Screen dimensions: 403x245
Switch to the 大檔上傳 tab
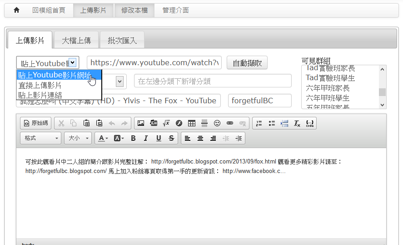tap(76, 40)
